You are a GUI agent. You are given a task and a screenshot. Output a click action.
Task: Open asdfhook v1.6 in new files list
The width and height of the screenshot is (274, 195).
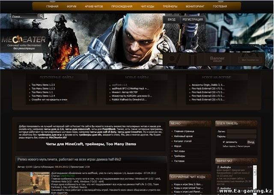(119, 85)
